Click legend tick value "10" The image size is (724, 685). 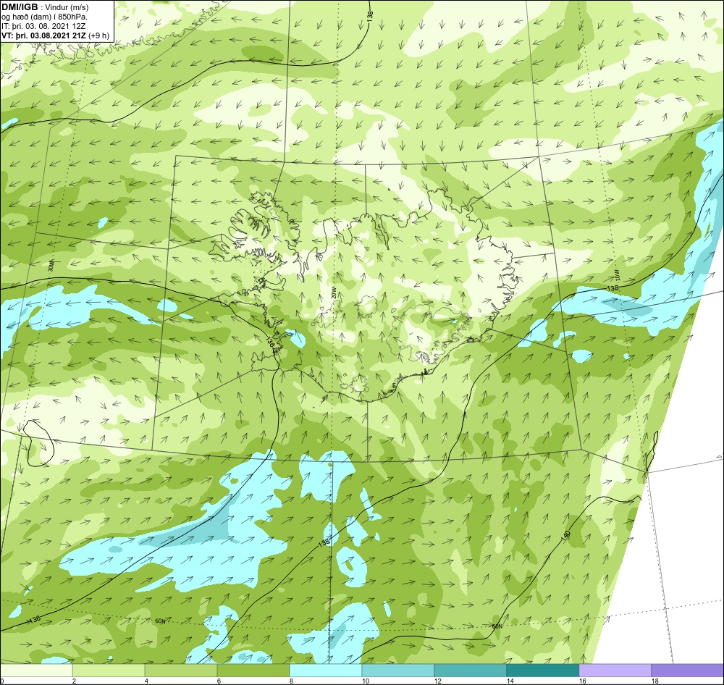click(365, 681)
